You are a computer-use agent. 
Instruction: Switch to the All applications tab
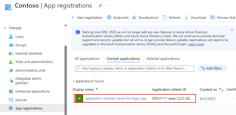[x=87, y=59]
